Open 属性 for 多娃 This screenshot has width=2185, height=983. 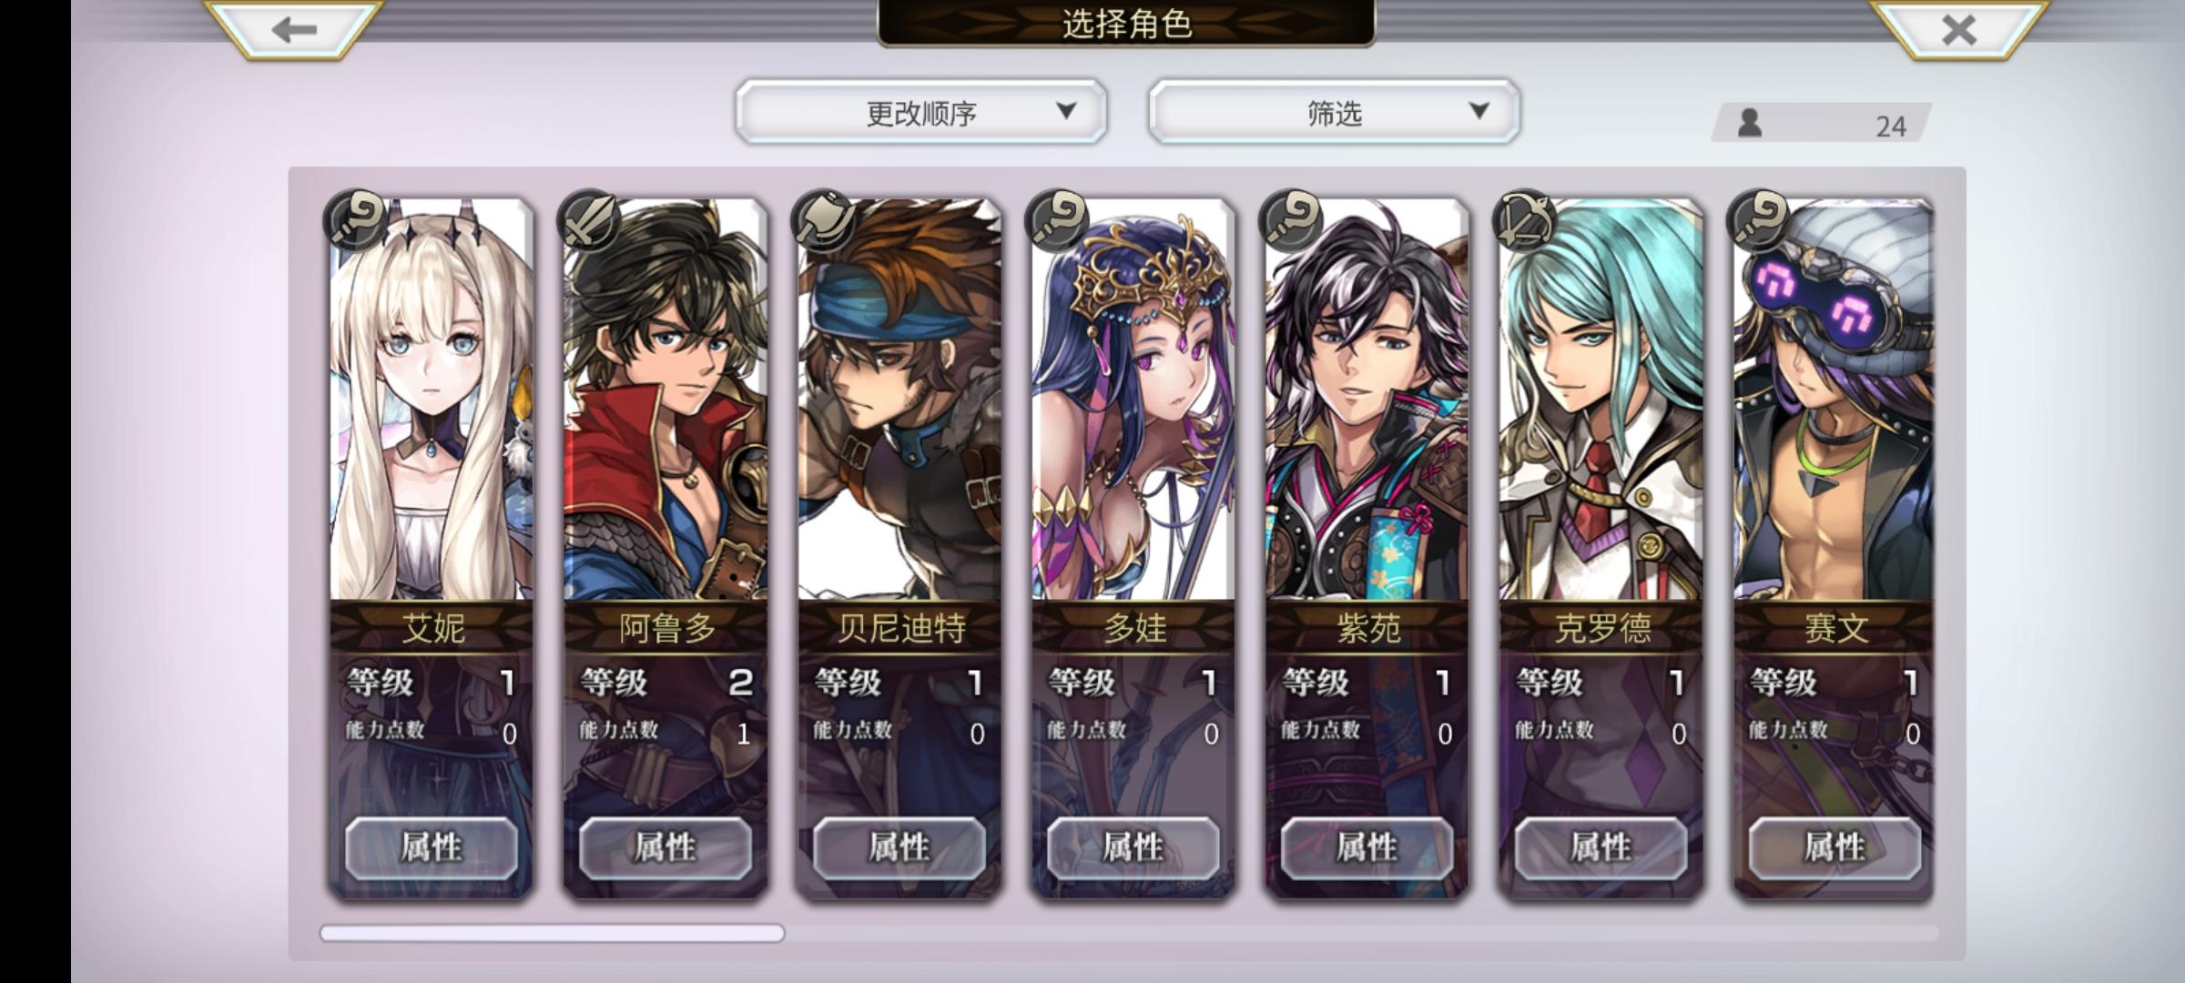[1133, 847]
